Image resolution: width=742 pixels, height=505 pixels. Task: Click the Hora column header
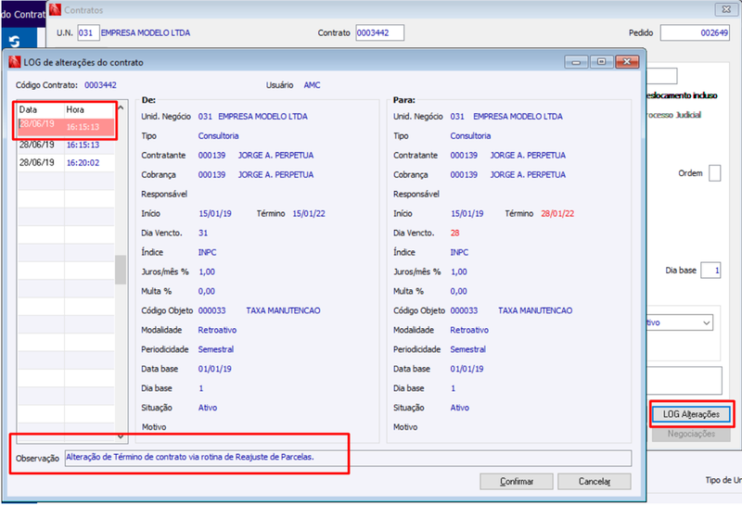75,109
